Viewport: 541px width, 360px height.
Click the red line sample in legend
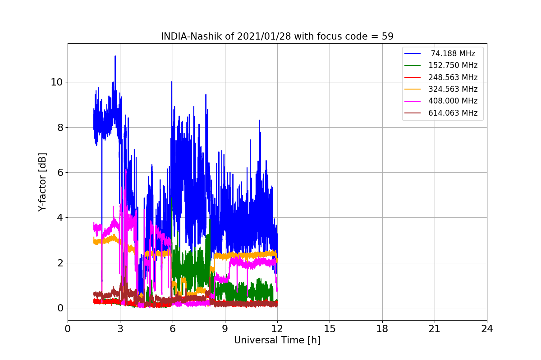point(413,77)
